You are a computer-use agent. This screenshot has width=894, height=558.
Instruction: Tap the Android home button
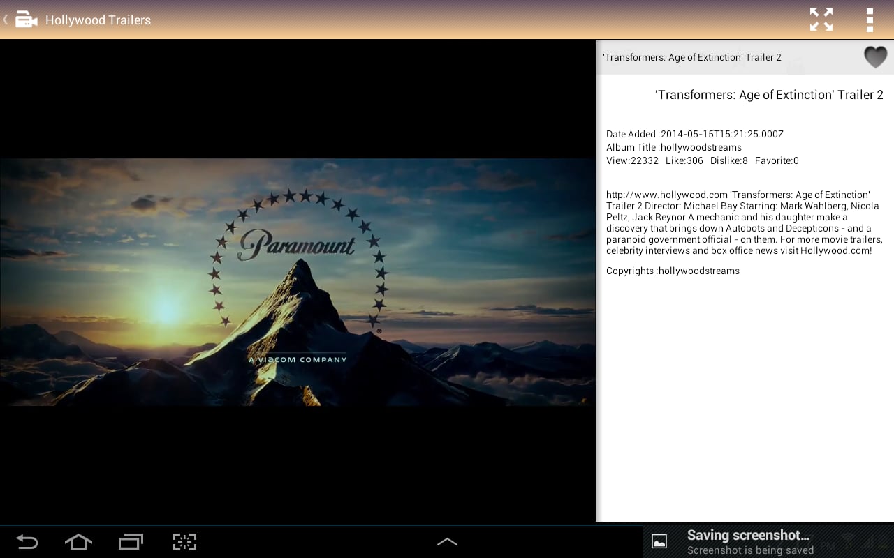(x=78, y=541)
